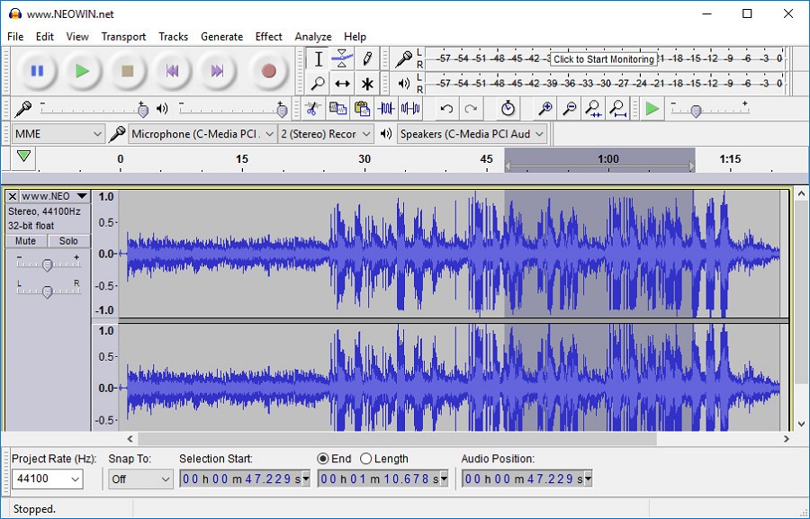Select the Length radio button
810x519 pixels.
[365, 459]
